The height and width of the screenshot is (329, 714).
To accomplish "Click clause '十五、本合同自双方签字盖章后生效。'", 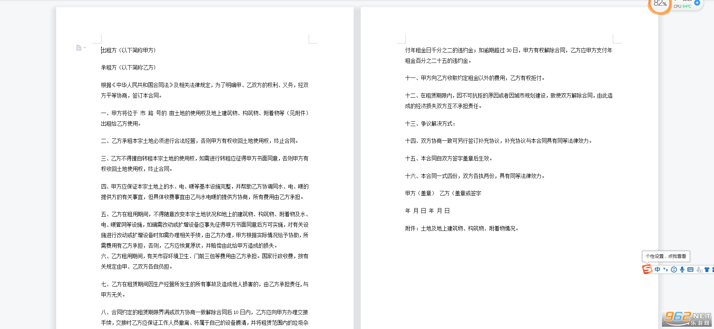I will (449, 158).
